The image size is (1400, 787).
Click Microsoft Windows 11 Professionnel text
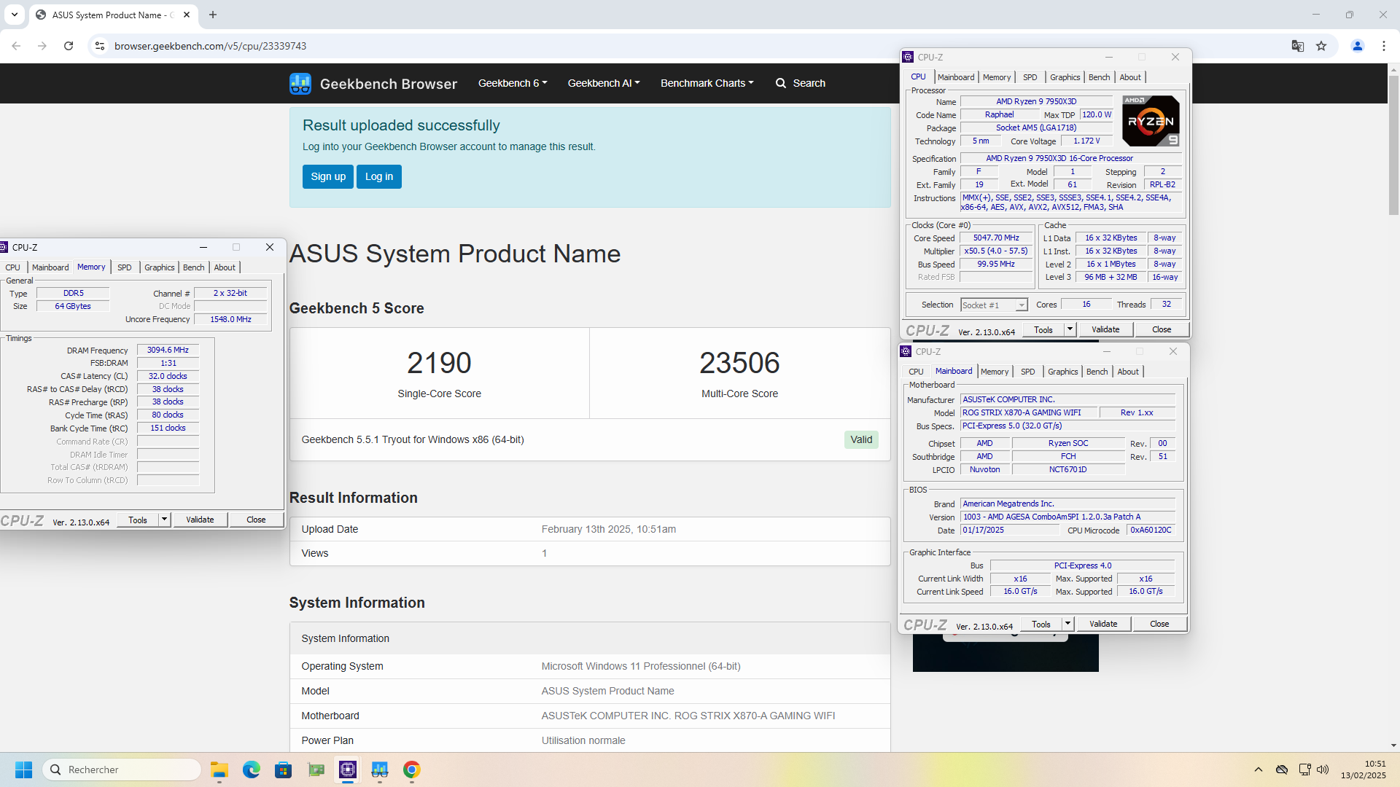point(640,666)
